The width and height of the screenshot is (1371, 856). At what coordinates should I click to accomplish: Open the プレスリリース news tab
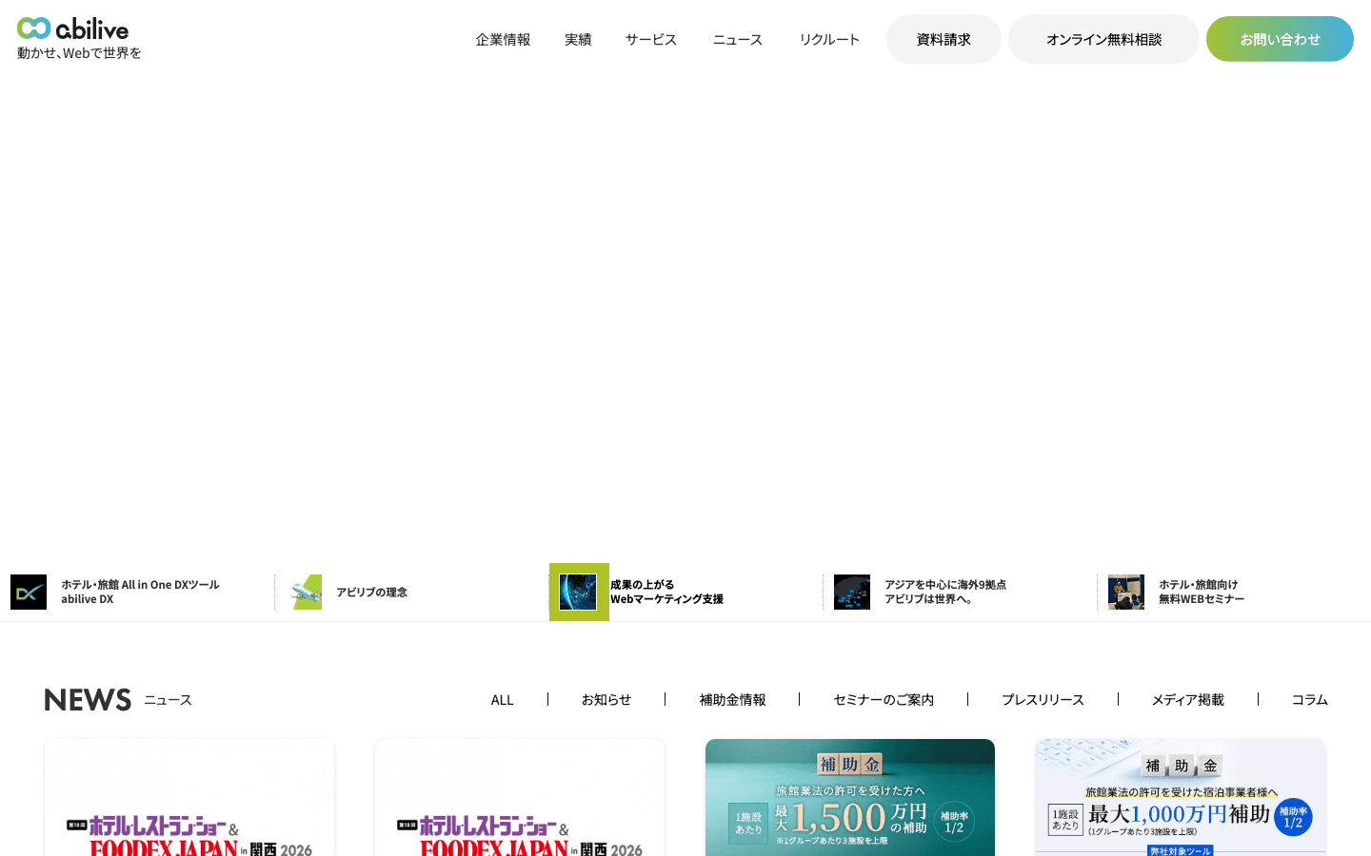[x=1043, y=699]
